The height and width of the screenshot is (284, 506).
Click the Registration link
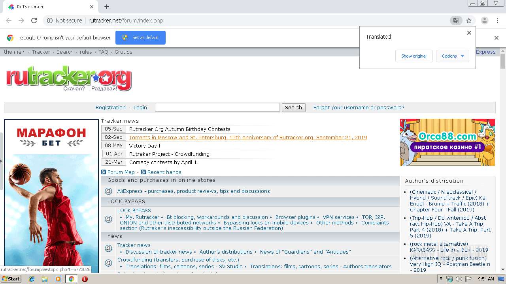[111, 107]
